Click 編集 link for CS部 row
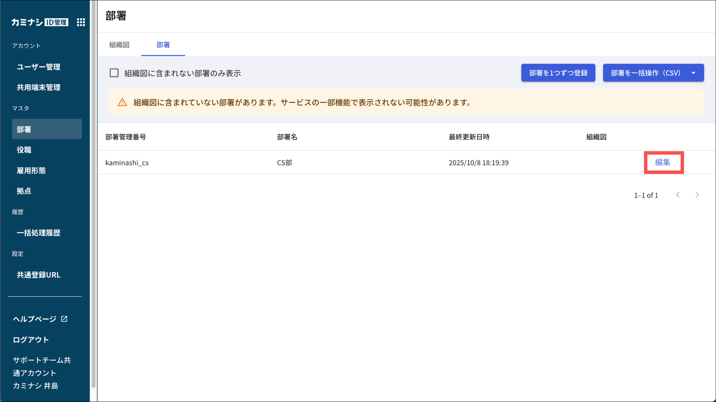 point(663,162)
